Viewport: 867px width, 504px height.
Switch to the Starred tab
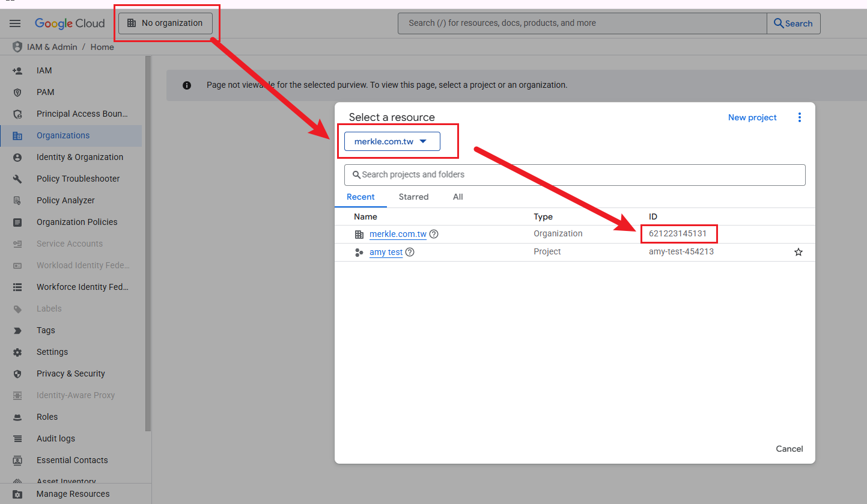(413, 197)
